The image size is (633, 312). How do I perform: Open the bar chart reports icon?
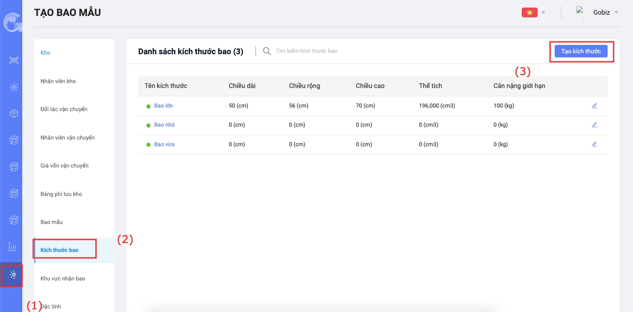point(13,247)
